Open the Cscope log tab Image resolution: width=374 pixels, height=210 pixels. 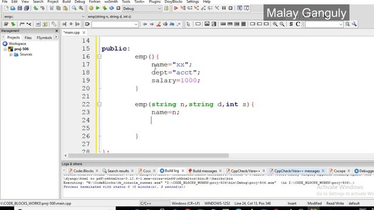click(x=339, y=171)
